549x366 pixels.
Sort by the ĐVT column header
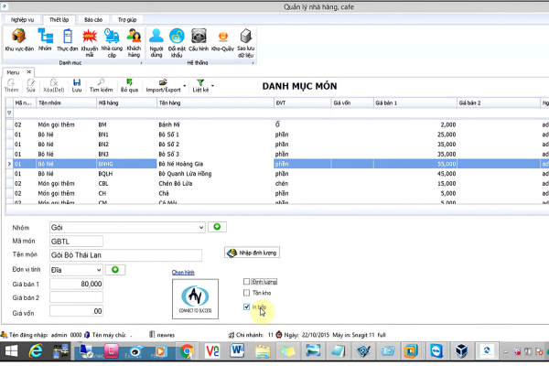302,103
